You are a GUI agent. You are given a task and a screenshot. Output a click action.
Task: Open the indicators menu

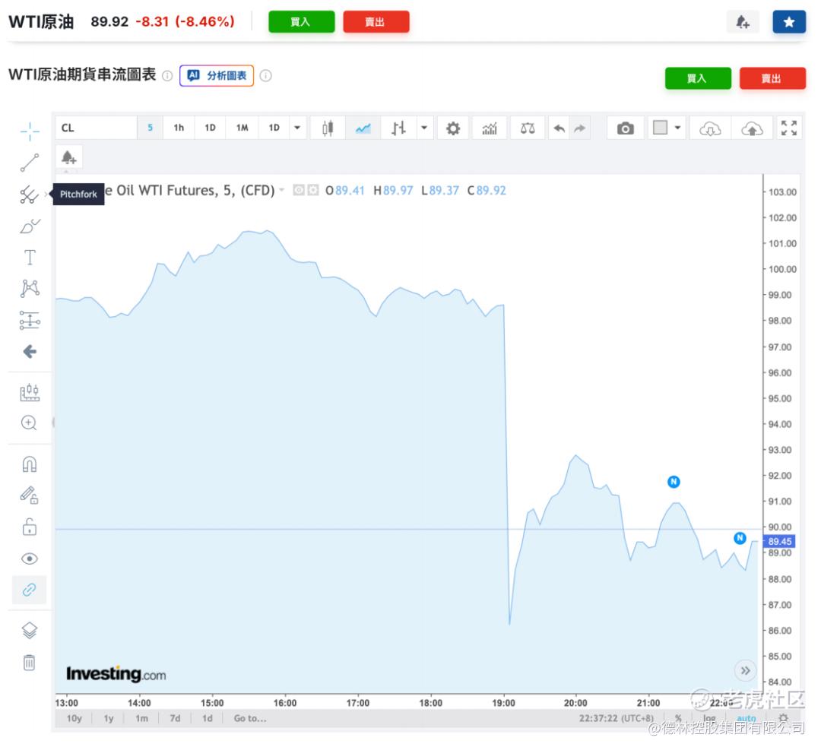490,128
